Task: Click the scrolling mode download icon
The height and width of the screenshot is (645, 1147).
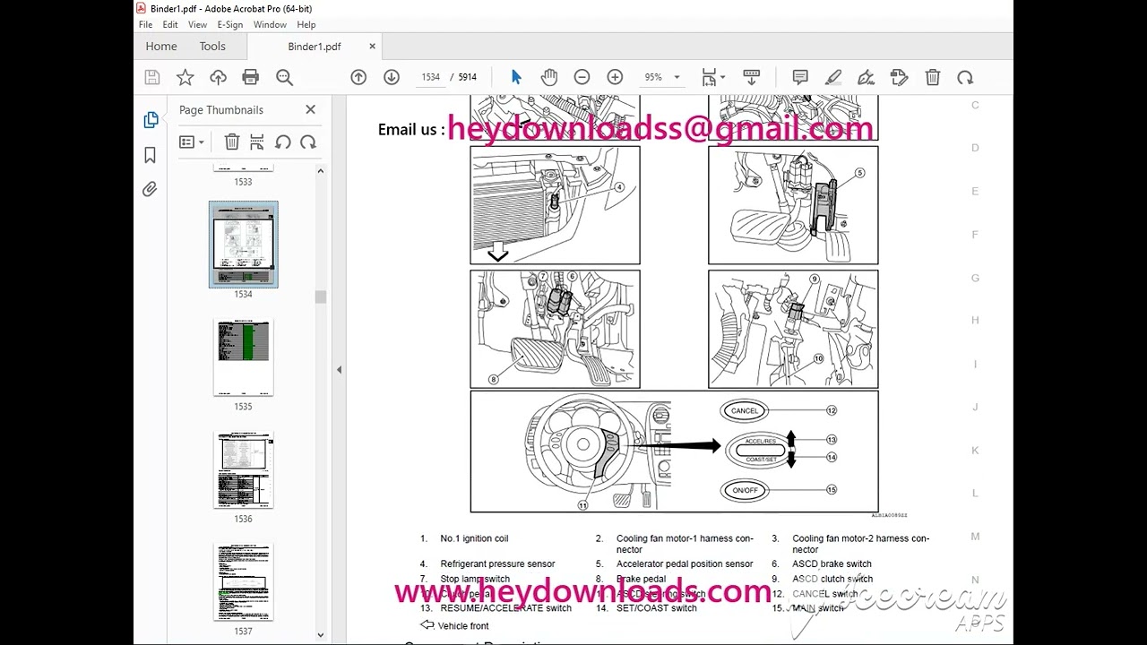Action: pos(752,78)
